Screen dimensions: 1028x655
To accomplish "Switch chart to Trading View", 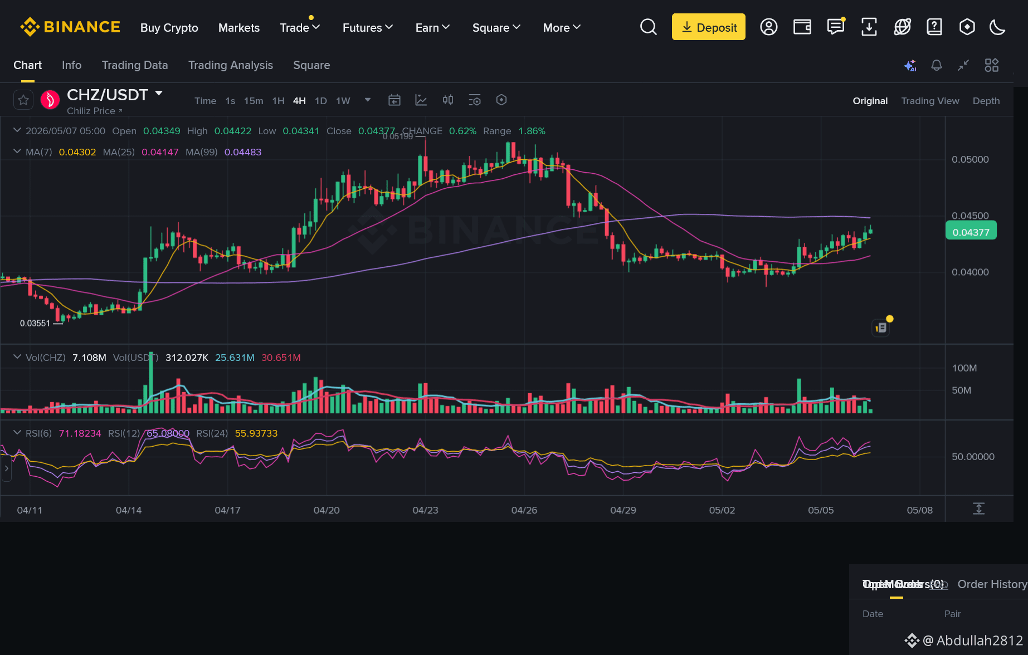I will pos(930,101).
